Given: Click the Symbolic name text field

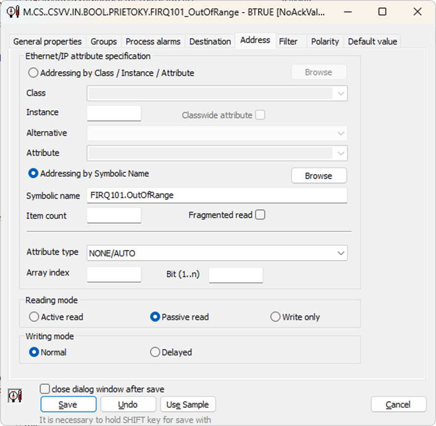Looking at the screenshot, I should tap(216, 195).
